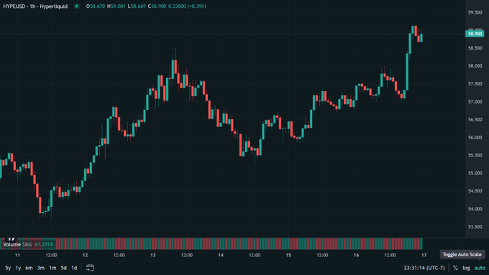This screenshot has width=489, height=275.
Task: Click the low value L58.669
Action: tap(137, 6)
